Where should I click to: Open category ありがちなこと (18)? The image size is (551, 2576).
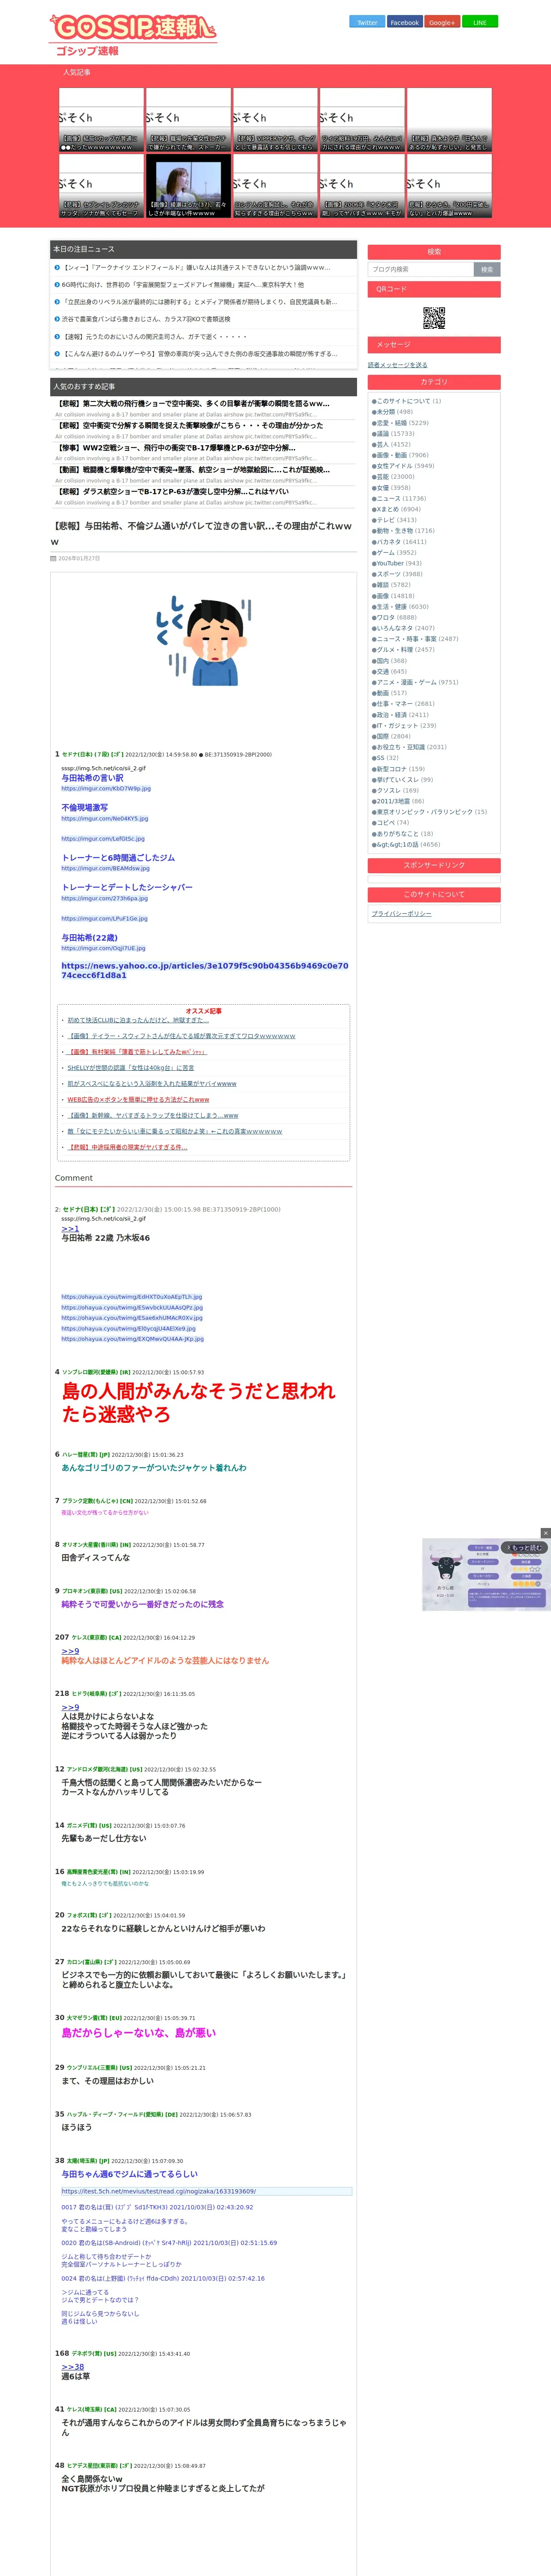pos(403,834)
